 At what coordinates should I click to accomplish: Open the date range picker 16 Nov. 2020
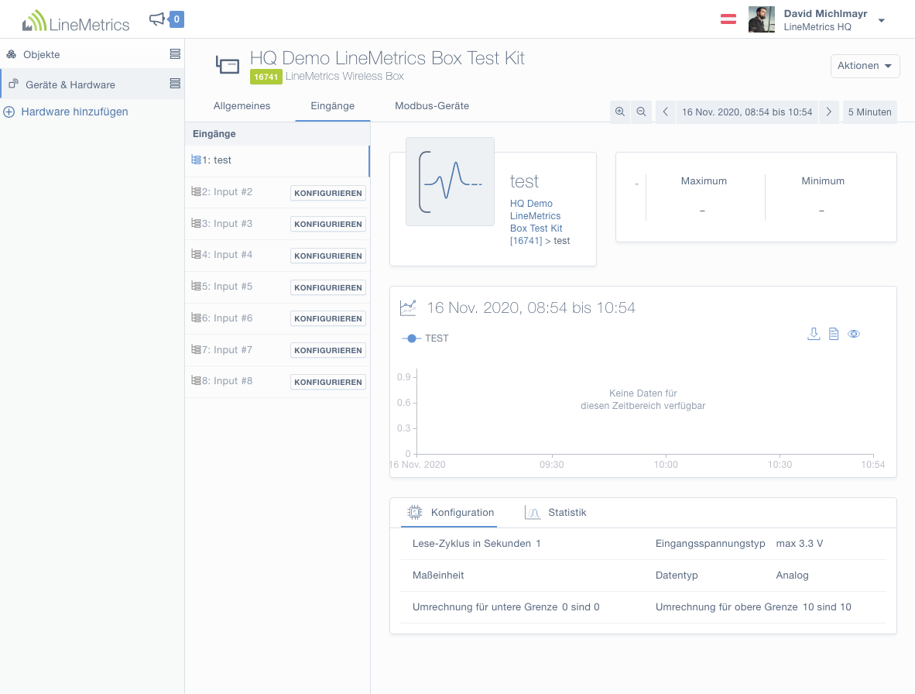[x=747, y=112]
